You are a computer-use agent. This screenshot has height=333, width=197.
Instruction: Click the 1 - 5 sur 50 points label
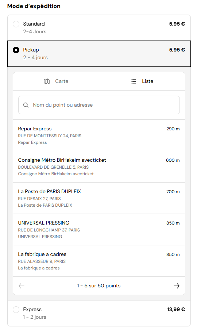[x=99, y=286]
